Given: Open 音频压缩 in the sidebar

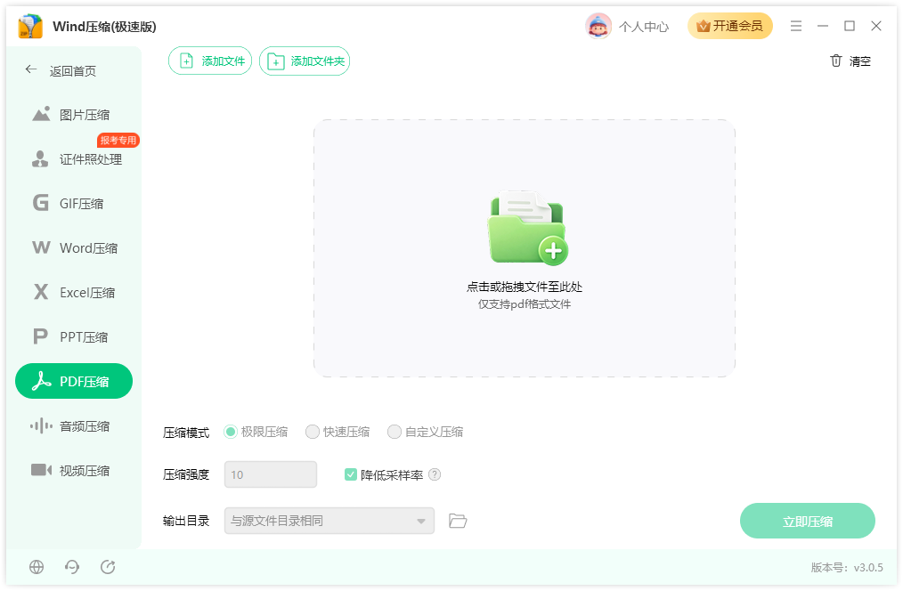Looking at the screenshot, I should [x=74, y=425].
